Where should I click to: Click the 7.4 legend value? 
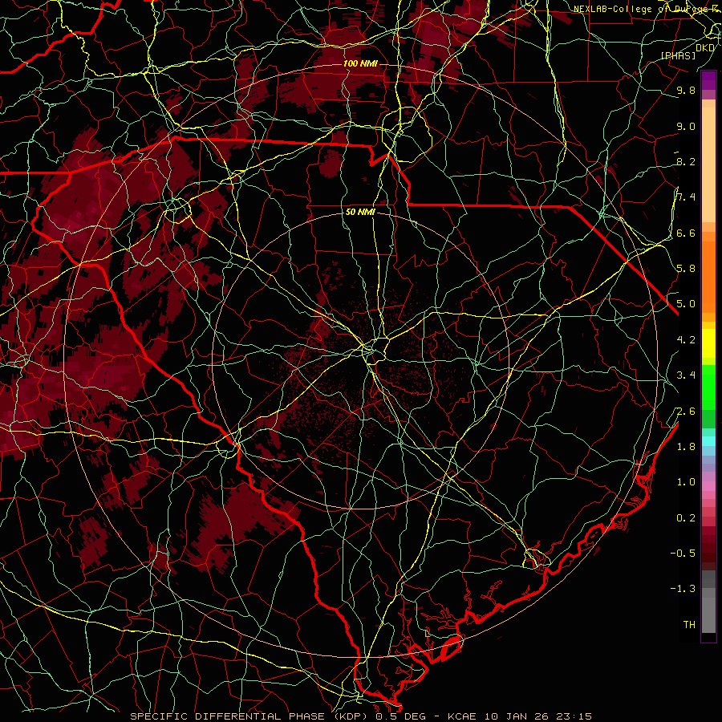pos(686,197)
